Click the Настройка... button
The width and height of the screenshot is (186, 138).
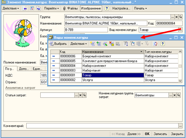pyautogui.click(x=121, y=9)
